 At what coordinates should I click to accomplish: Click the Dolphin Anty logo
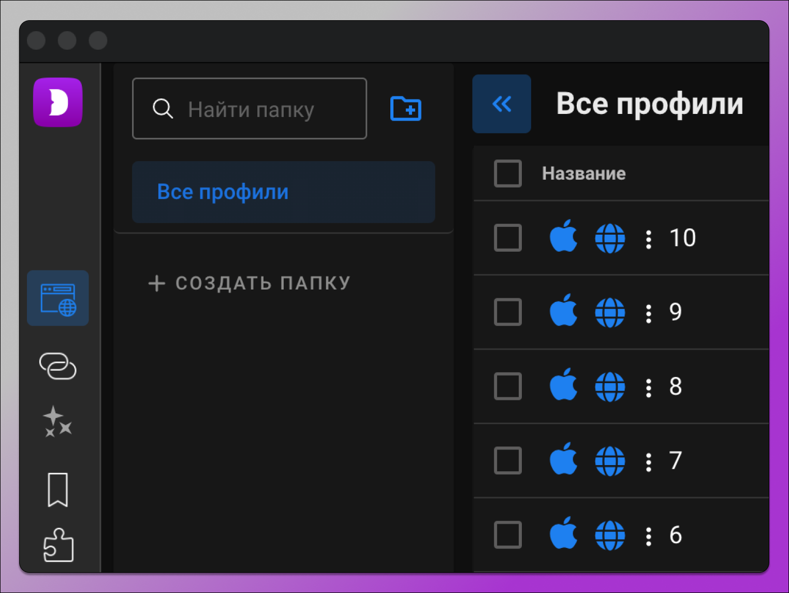click(x=57, y=103)
